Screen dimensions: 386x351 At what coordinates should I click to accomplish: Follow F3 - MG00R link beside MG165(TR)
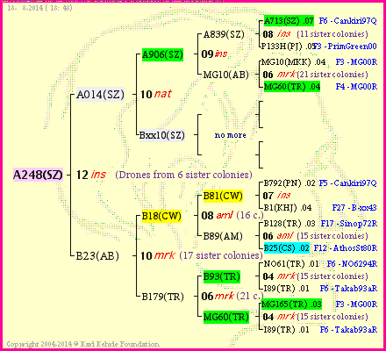click(356, 304)
